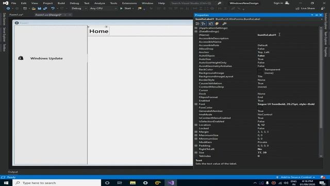
Task: Open File Explorer from the taskbar
Action: [133, 182]
